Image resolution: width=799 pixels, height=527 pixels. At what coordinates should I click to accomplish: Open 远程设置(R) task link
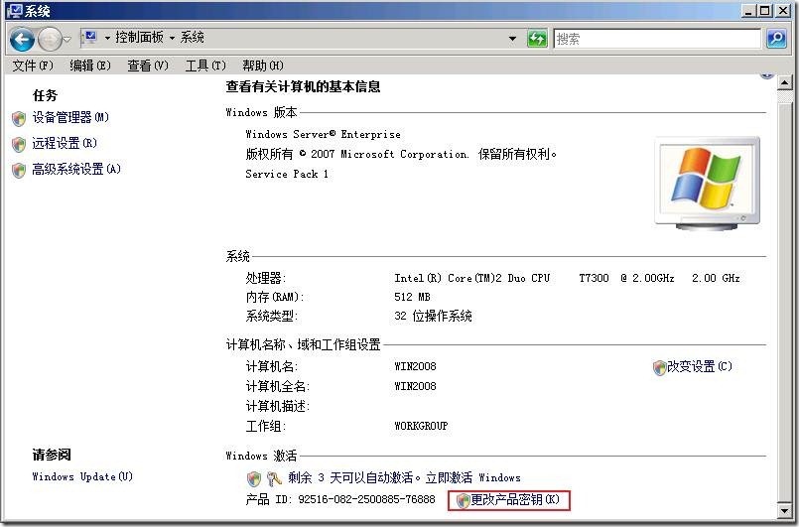[65, 143]
